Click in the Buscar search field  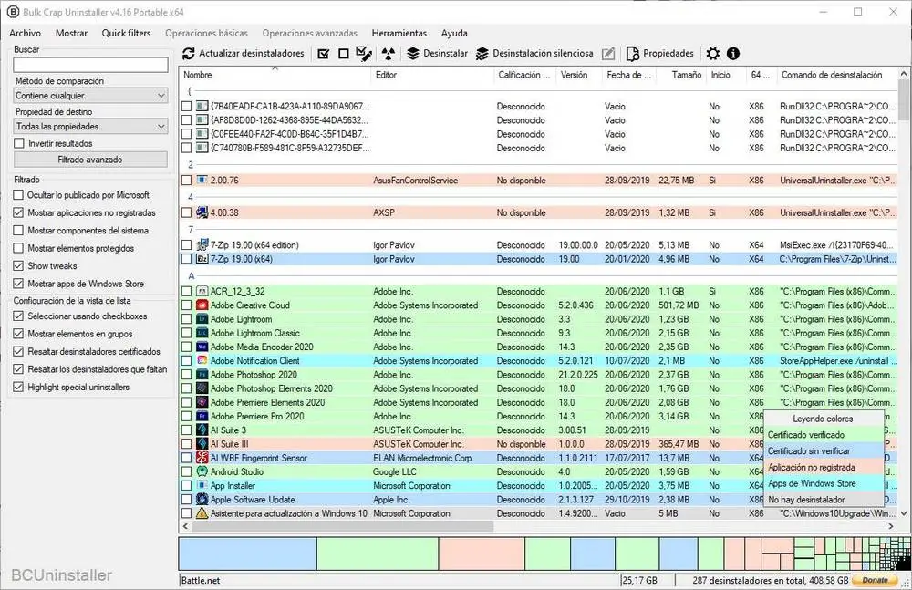click(90, 65)
